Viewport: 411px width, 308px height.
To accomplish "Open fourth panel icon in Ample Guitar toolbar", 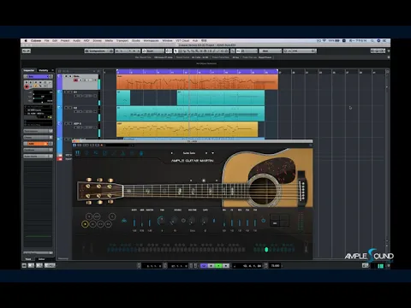I will [x=104, y=153].
